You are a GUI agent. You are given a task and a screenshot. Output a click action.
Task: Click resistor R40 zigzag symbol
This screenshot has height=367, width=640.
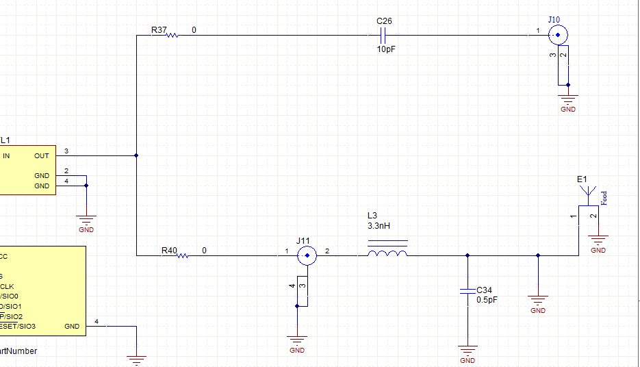(x=182, y=255)
